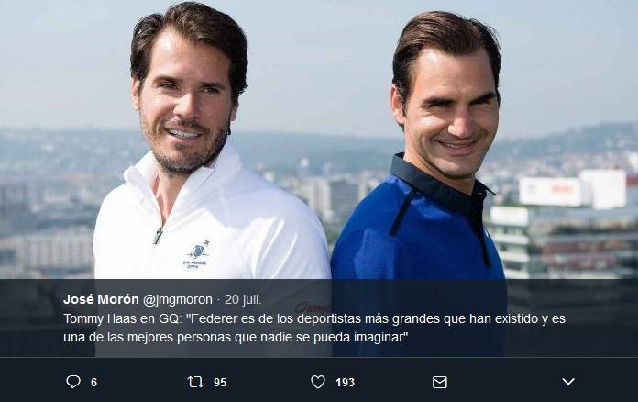Open the tweet timestamp 20 juil.
Image resolution: width=638 pixels, height=402 pixels.
243,299
